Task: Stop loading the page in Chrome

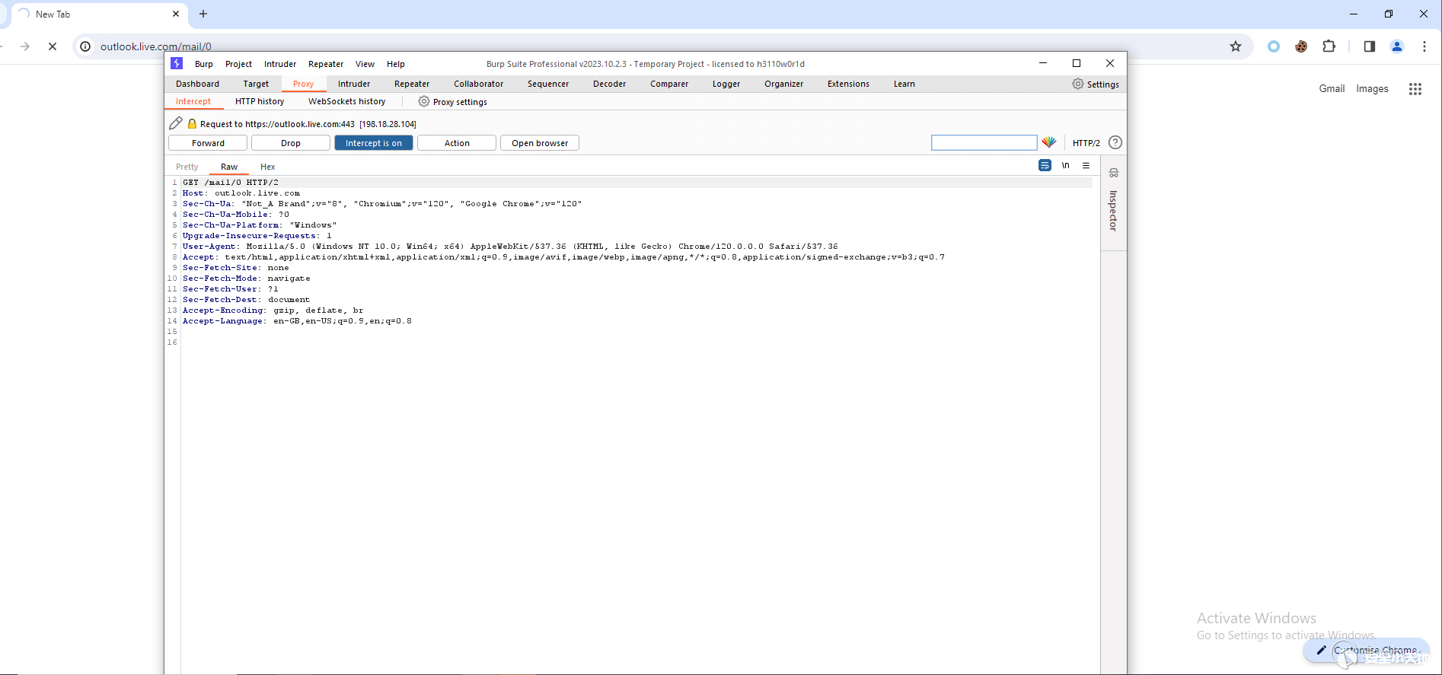Action: pos(53,46)
